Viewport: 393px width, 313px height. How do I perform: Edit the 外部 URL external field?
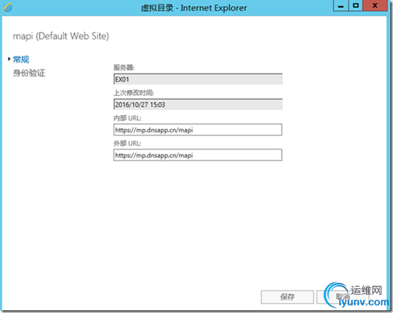[198, 155]
